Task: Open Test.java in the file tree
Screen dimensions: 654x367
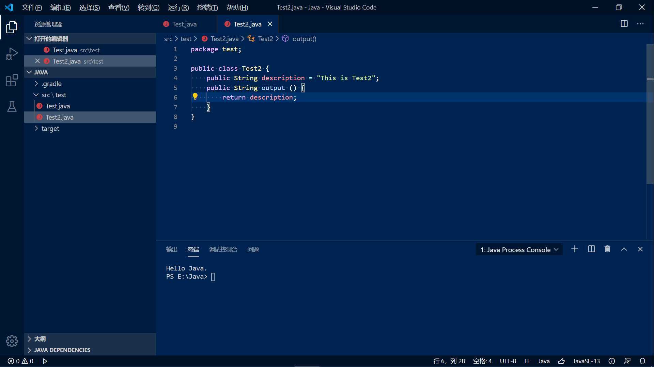Action: click(x=90, y=106)
